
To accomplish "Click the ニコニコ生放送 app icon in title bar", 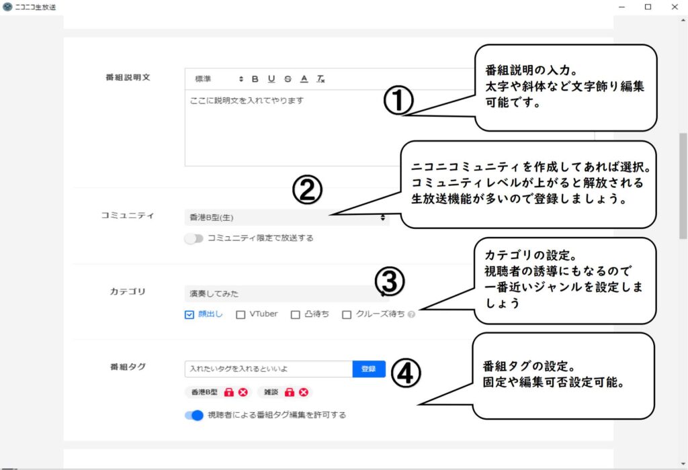I will point(7,7).
